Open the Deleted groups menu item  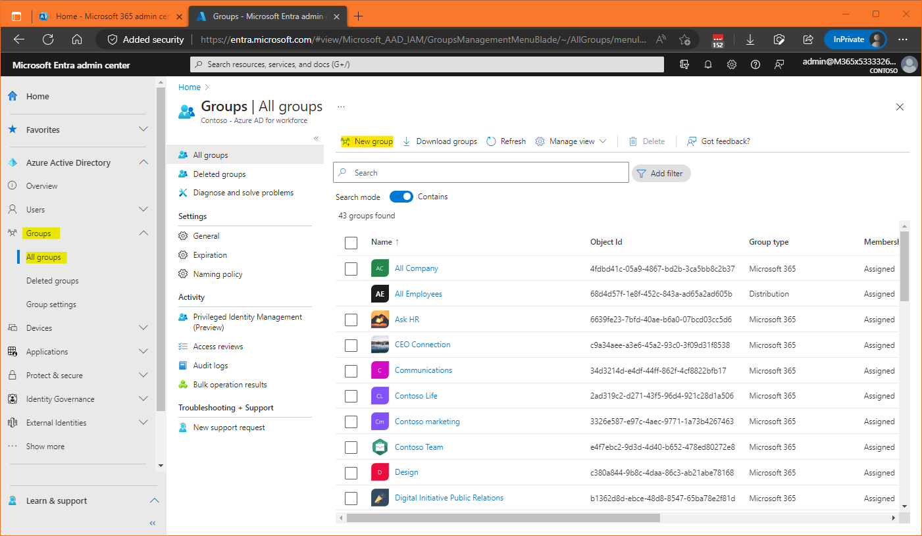click(x=219, y=174)
